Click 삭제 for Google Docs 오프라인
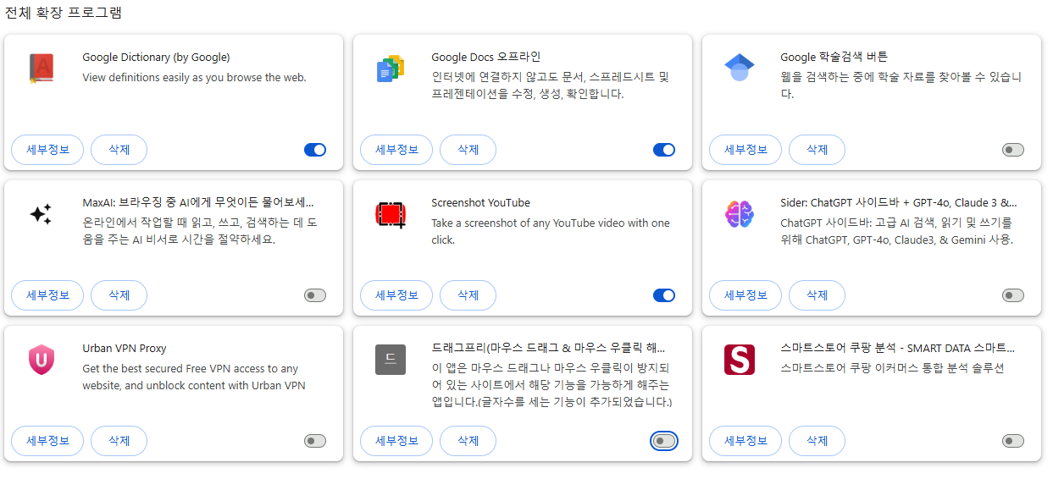 point(468,150)
